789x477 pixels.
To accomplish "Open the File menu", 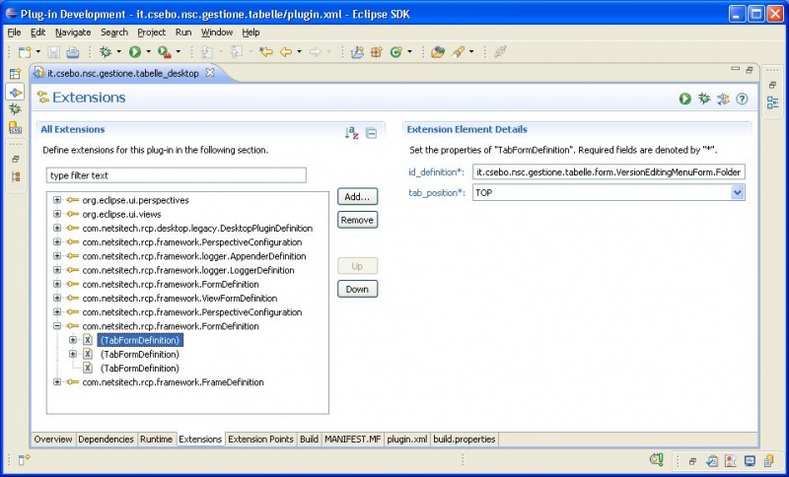I will (x=14, y=33).
